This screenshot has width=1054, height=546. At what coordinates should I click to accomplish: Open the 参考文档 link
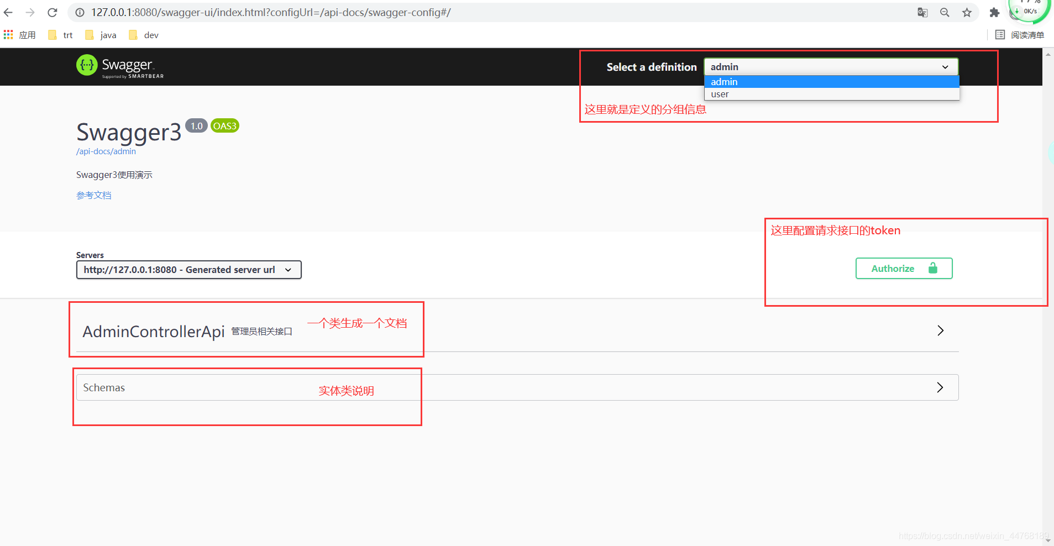[x=93, y=195]
